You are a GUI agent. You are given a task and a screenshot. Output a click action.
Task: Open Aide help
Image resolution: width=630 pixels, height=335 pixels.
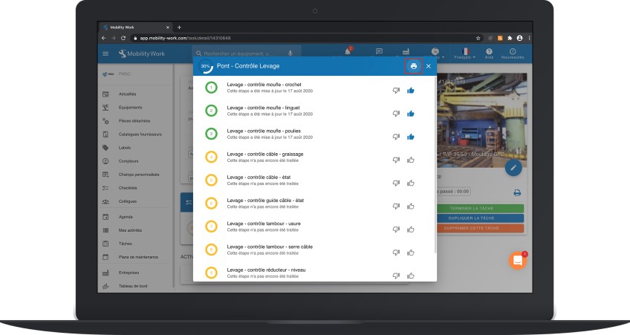coord(489,53)
